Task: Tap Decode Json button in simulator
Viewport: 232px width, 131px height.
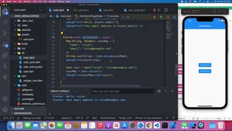Action: [x=205, y=65]
